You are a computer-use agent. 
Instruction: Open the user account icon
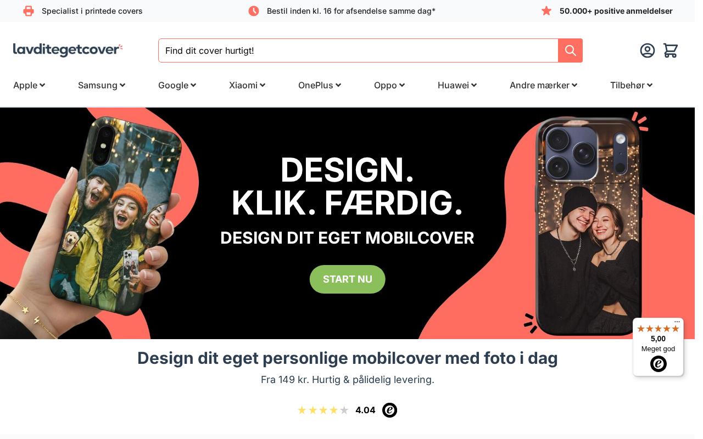648,50
